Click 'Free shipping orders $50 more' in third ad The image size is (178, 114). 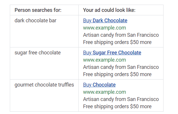point(117,106)
